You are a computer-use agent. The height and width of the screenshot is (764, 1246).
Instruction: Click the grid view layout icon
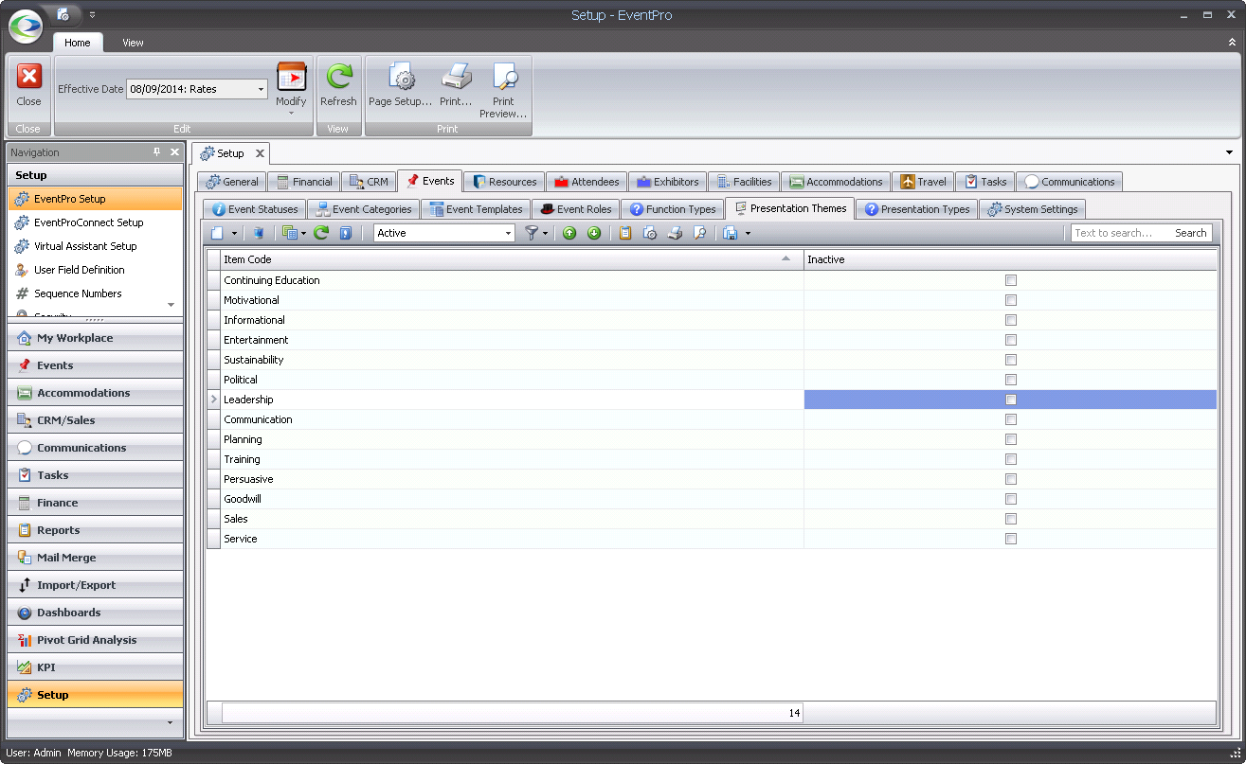pos(290,233)
